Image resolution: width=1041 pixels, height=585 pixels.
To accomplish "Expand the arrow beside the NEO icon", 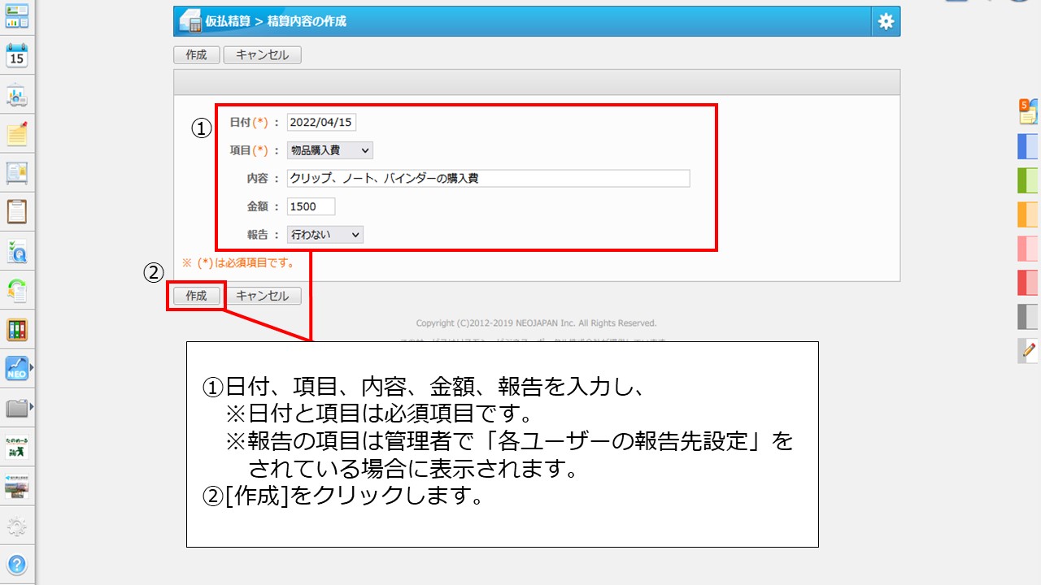I will point(32,368).
